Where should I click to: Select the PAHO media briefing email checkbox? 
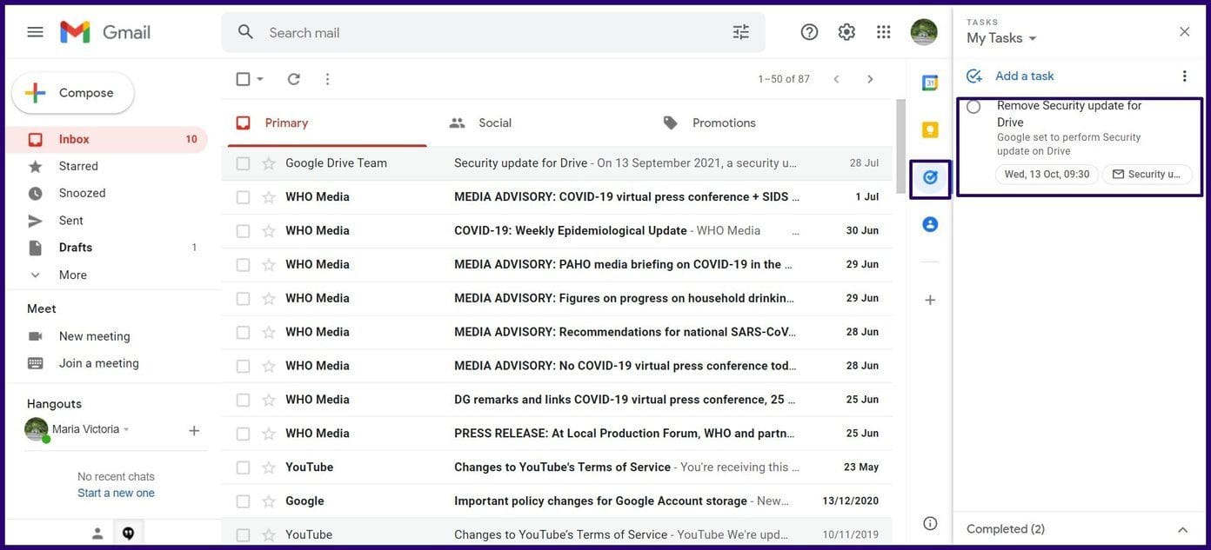(x=243, y=265)
